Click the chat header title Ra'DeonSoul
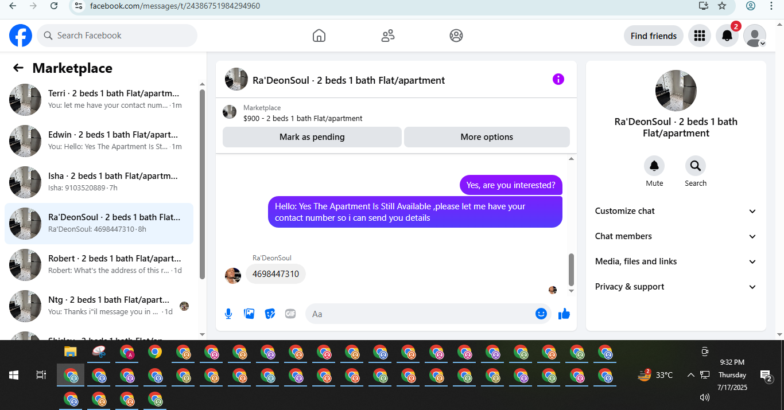The height and width of the screenshot is (410, 784). pyautogui.click(x=349, y=80)
